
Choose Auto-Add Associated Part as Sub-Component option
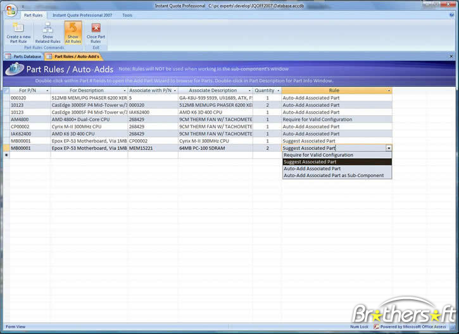click(x=334, y=176)
